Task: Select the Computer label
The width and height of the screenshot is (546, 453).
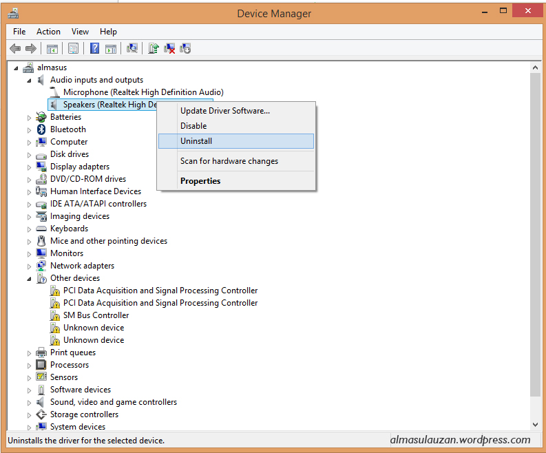Action: (69, 142)
